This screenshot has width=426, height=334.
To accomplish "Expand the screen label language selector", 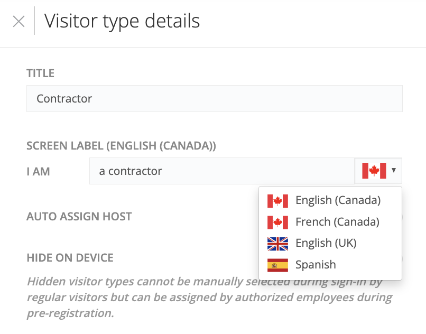I will [x=378, y=170].
